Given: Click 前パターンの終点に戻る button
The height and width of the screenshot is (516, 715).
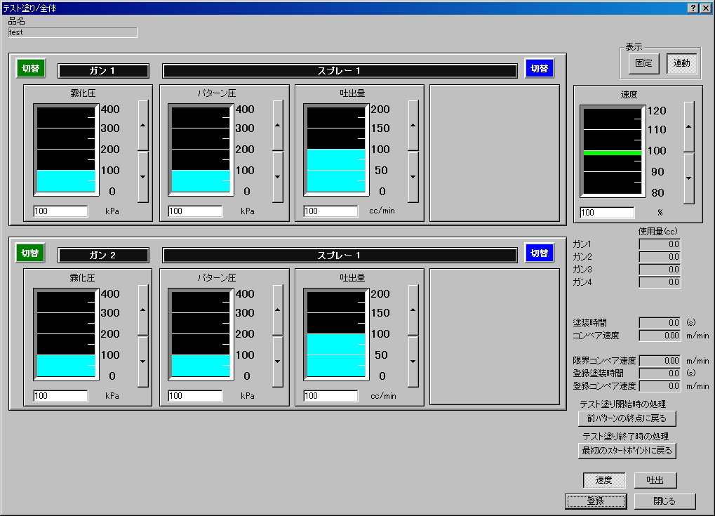Looking at the screenshot, I should coord(627,418).
